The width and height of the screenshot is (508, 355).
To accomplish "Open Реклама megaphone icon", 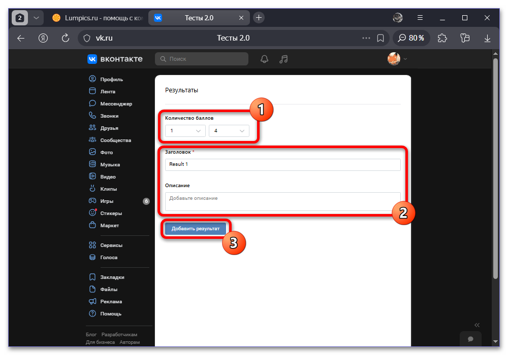I will point(92,301).
